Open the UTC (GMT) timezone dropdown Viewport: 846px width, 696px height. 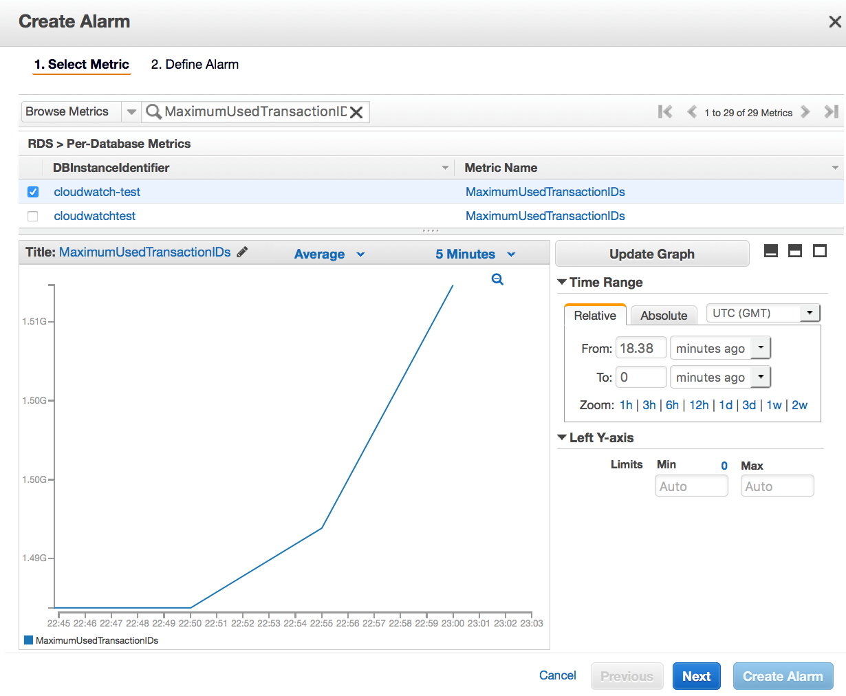point(763,314)
